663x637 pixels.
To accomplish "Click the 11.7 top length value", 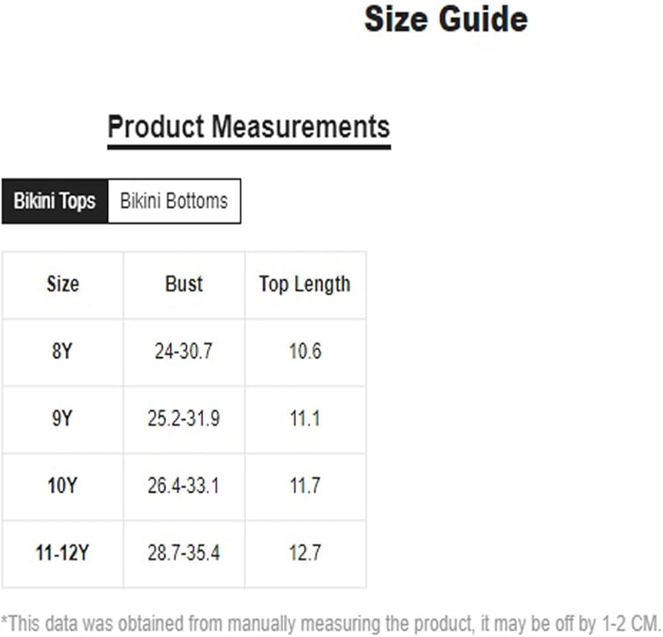I will coord(305,486).
